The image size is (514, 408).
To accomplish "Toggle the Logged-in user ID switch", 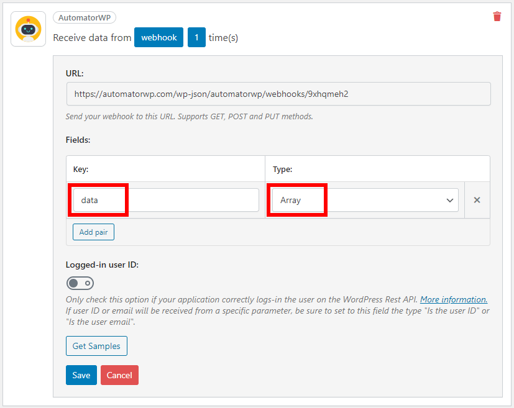I will (x=80, y=283).
